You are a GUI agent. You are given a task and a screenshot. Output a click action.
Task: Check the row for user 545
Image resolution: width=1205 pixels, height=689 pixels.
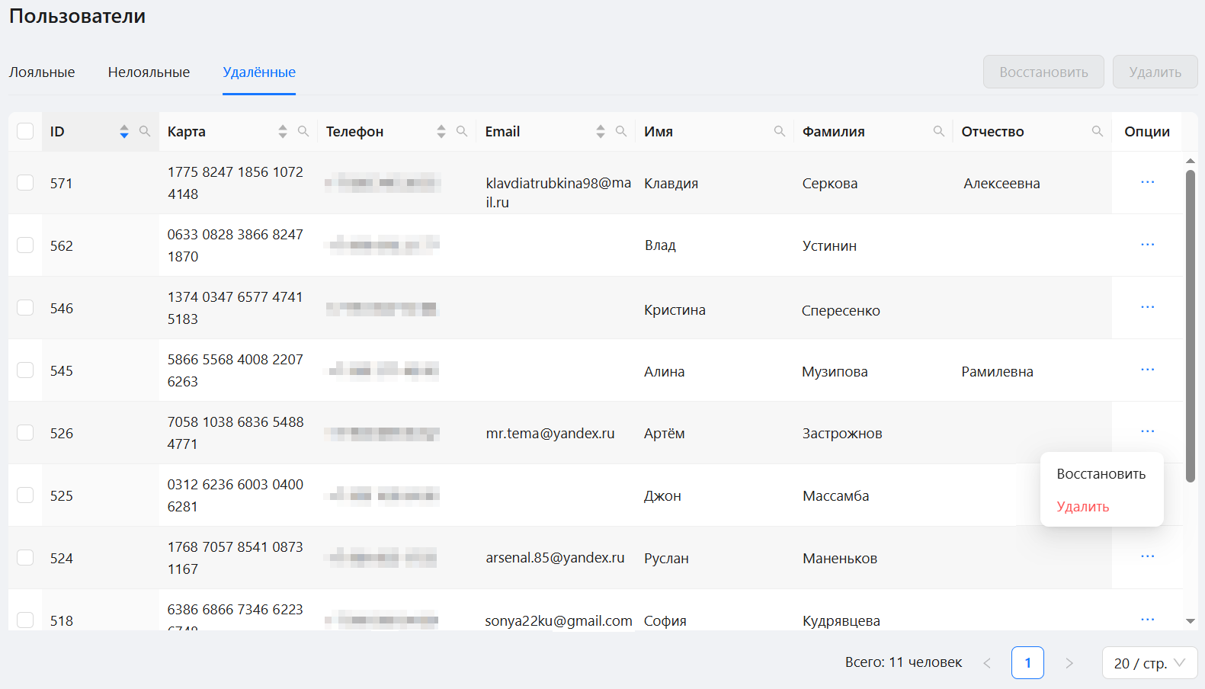(25, 370)
